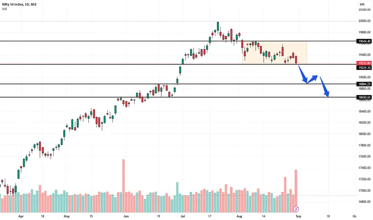Click the Vol indicator label
Image resolution: width=373 pixels, height=220 pixels.
tap(4, 9)
